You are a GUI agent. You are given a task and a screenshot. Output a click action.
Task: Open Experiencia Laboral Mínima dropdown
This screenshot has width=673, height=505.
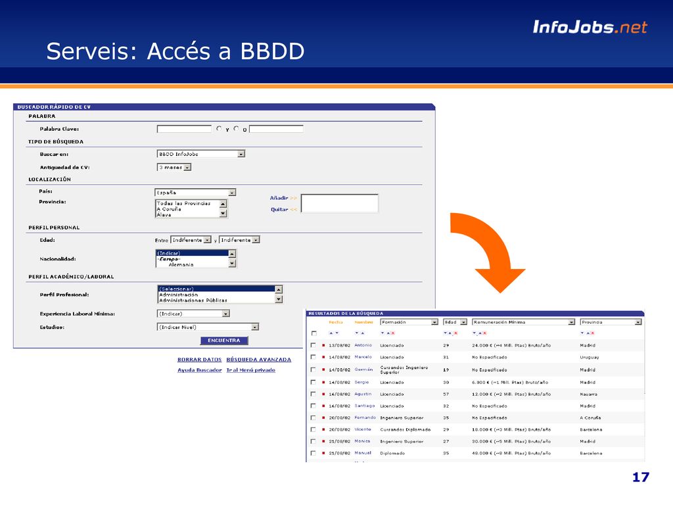[x=194, y=314]
